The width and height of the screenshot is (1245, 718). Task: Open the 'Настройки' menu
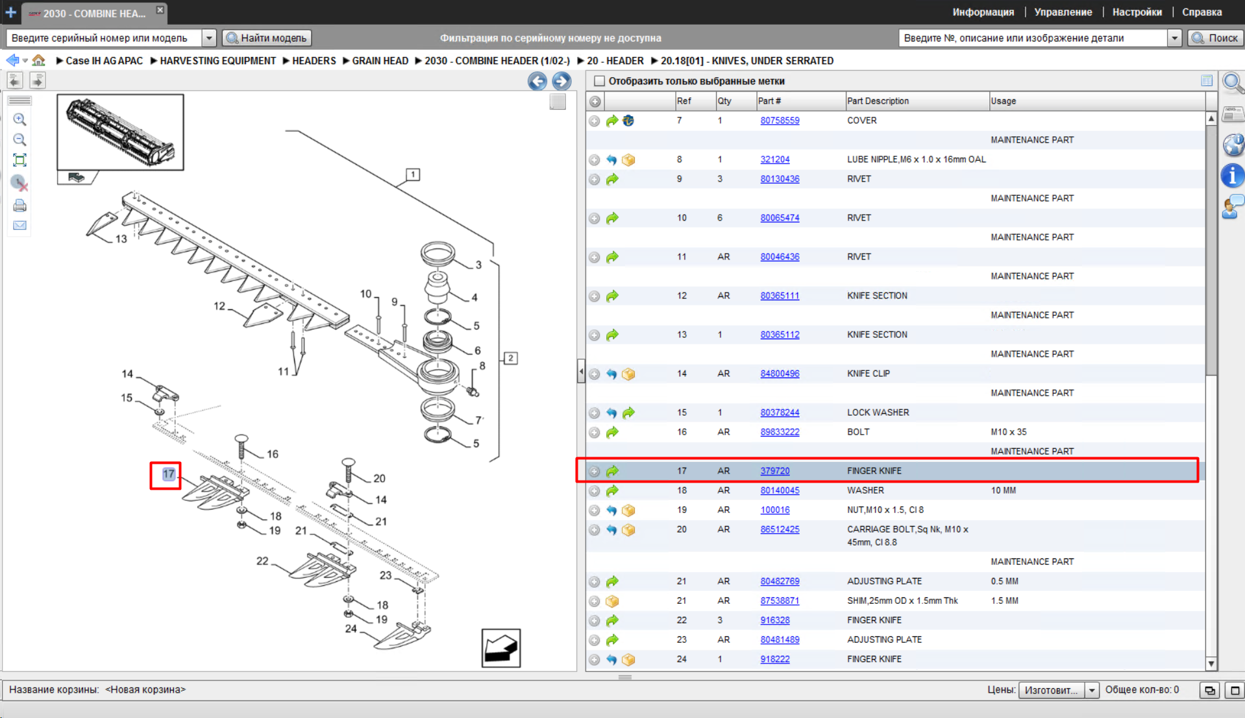click(x=1137, y=12)
